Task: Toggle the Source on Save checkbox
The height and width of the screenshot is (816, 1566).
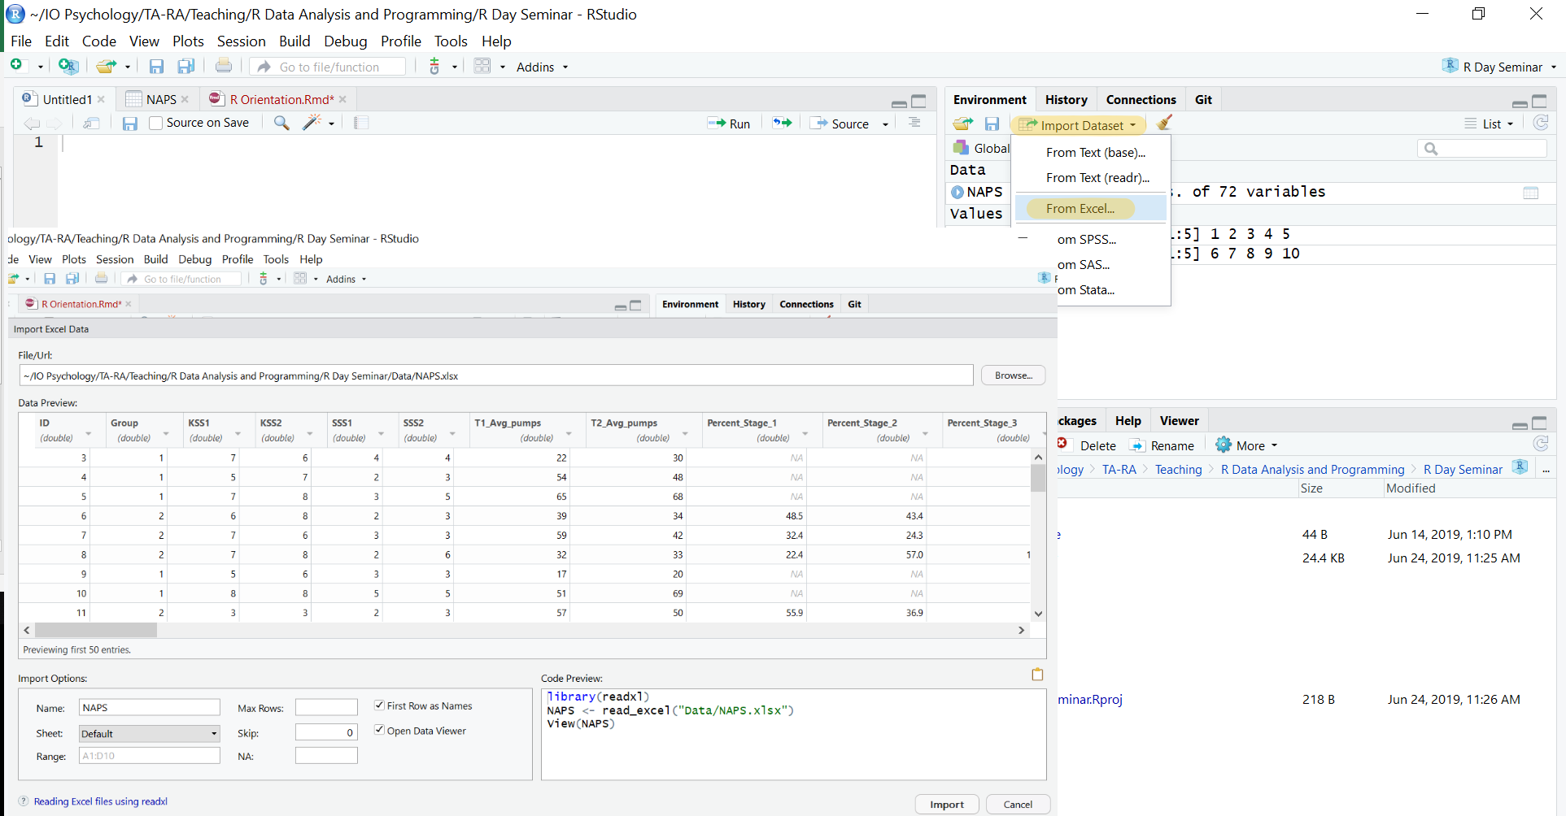Action: (156, 123)
